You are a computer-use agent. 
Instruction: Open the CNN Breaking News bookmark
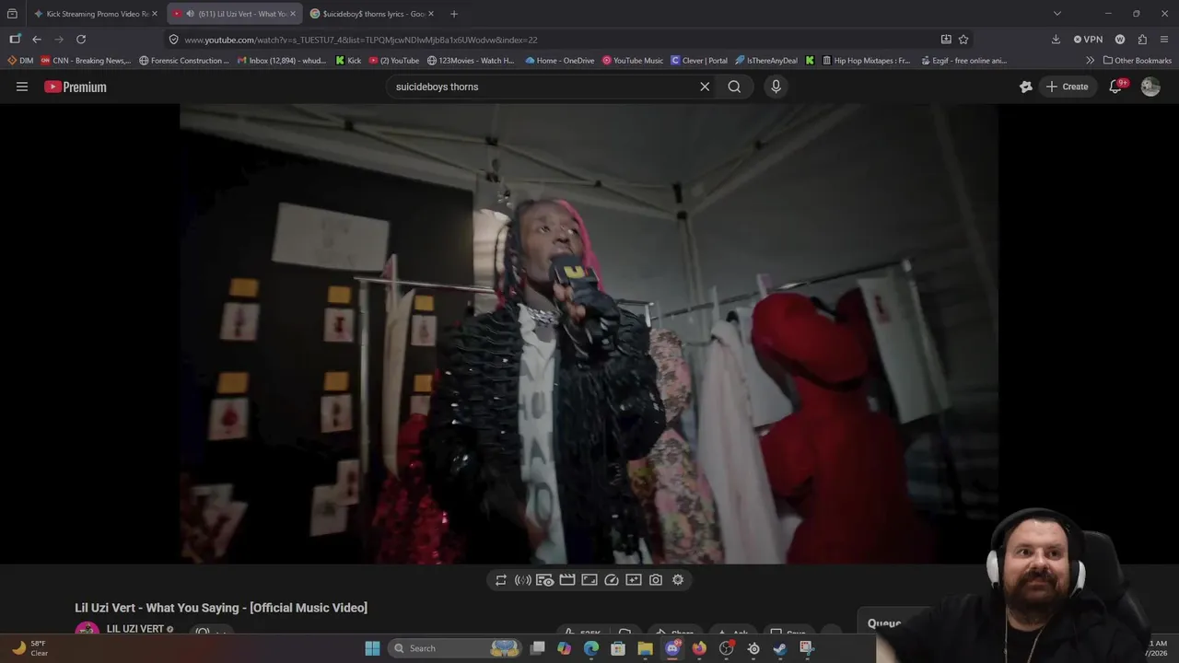click(85, 61)
